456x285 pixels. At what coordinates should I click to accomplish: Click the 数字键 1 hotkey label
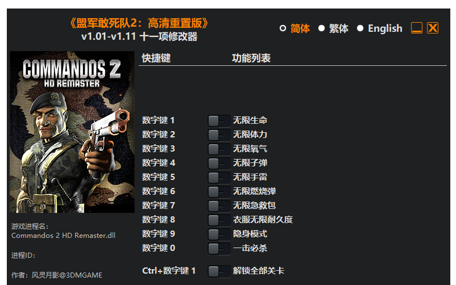tap(158, 120)
